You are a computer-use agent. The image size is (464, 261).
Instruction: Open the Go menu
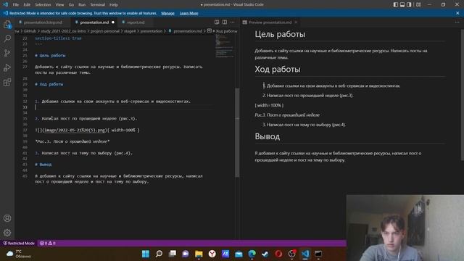coord(71,5)
